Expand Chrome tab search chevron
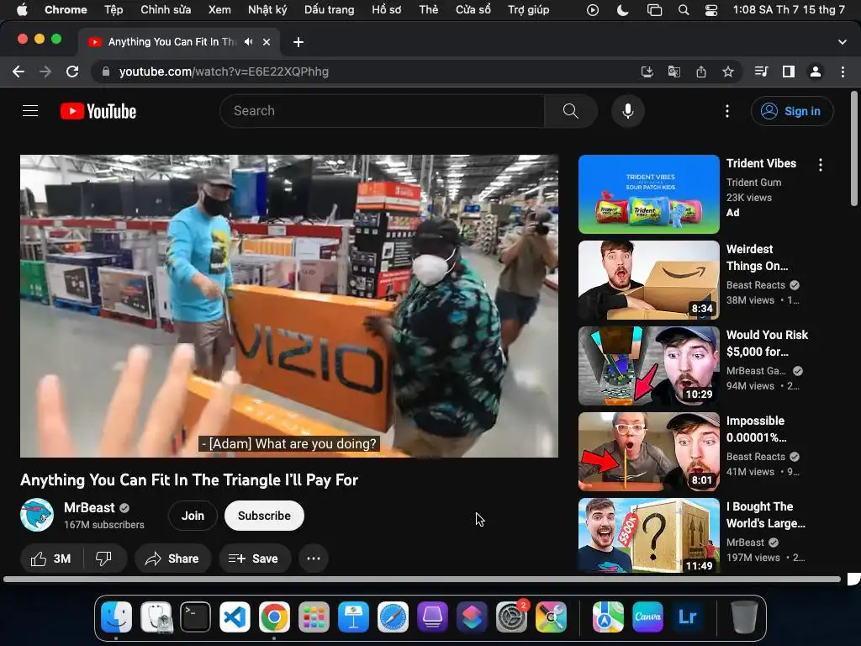The height and width of the screenshot is (646, 861). 843,42
